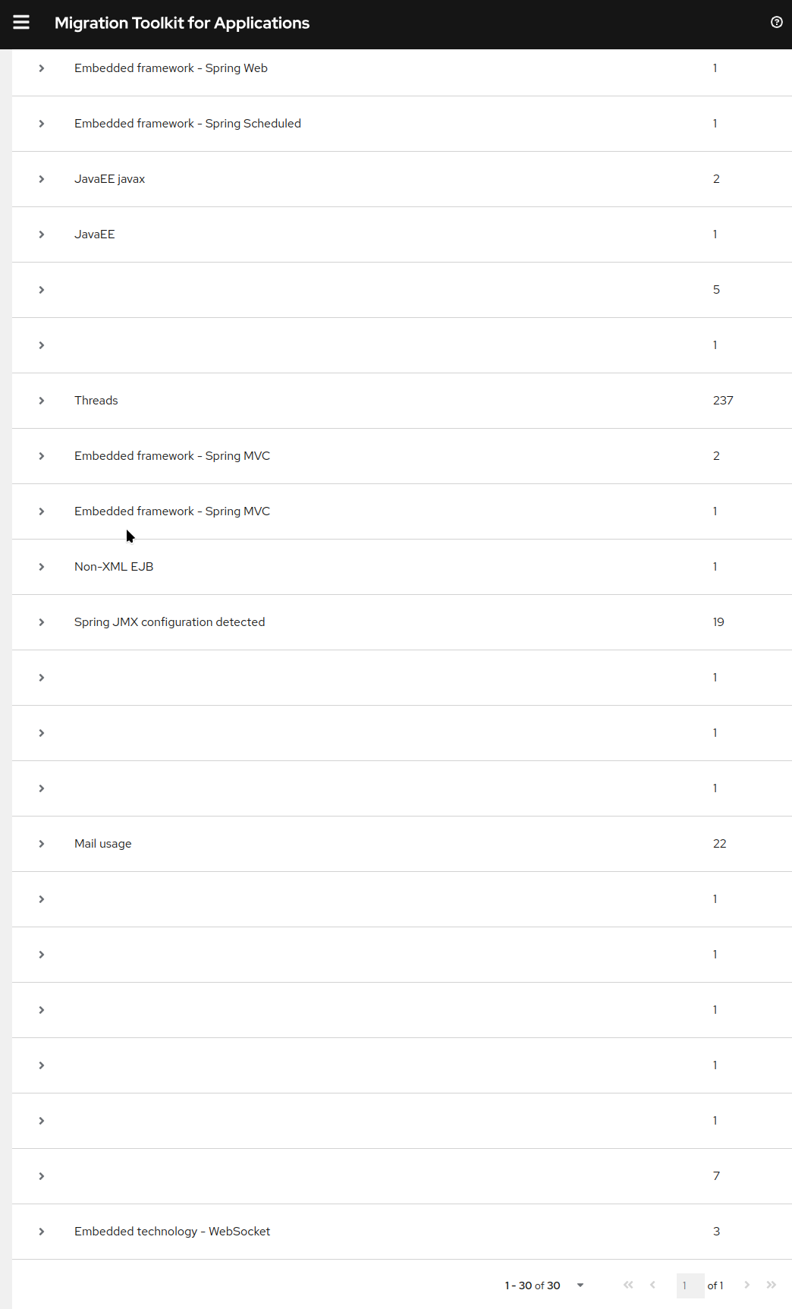Click the help question mark icon
Viewport: 792px width, 1309px height.
[x=776, y=23]
